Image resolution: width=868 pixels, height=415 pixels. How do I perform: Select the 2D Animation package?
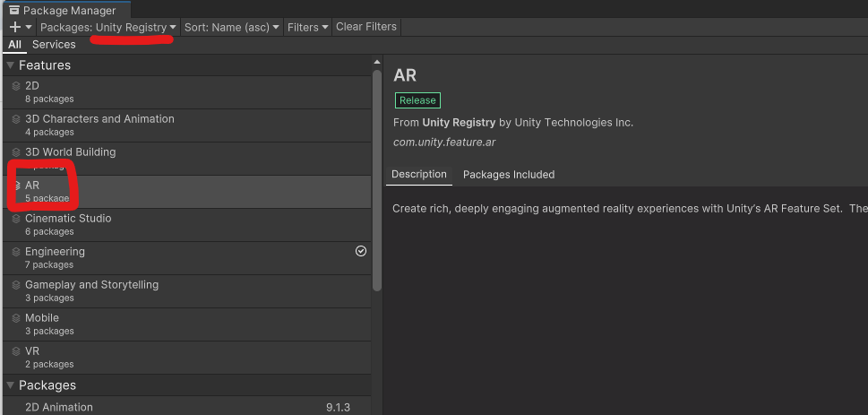[187, 407]
